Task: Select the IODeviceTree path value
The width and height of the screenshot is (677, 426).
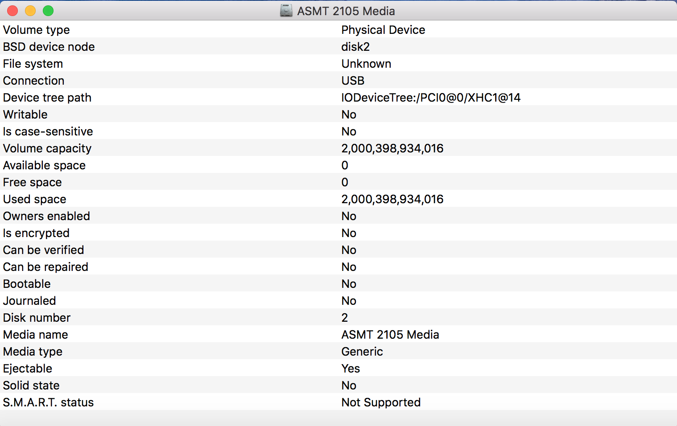Action: point(431,98)
